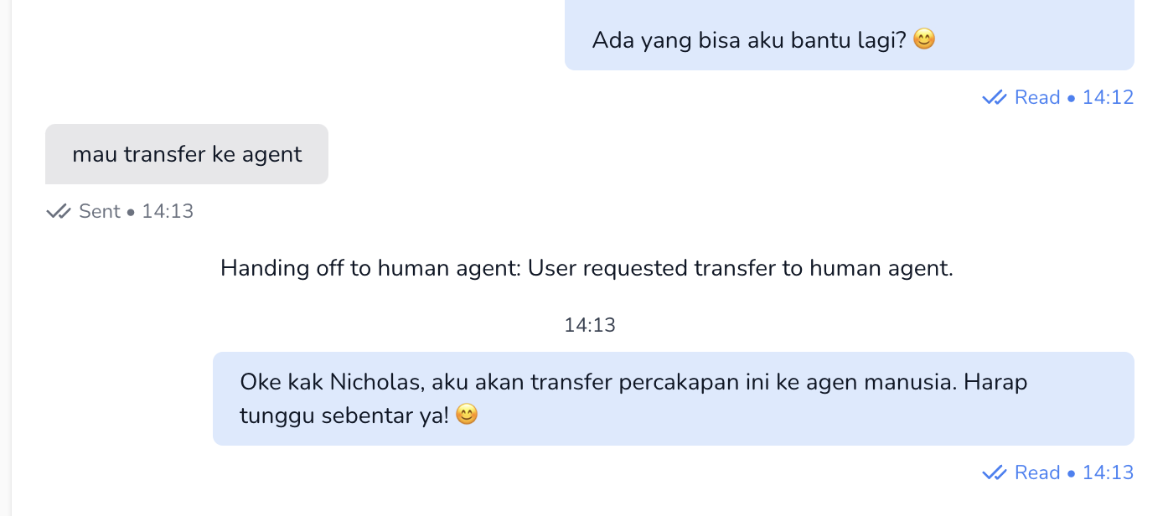Click the blue double-check icon beside Read 14:13
This screenshot has height=516, width=1168.
coord(994,473)
